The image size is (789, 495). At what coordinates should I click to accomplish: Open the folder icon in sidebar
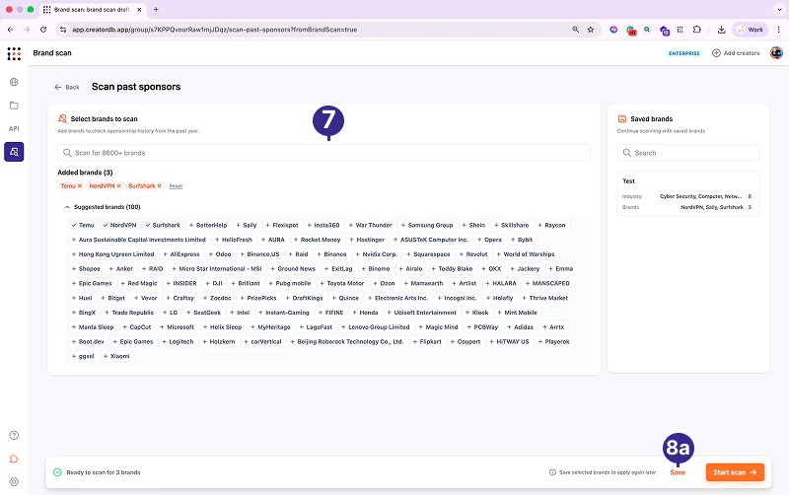(14, 106)
